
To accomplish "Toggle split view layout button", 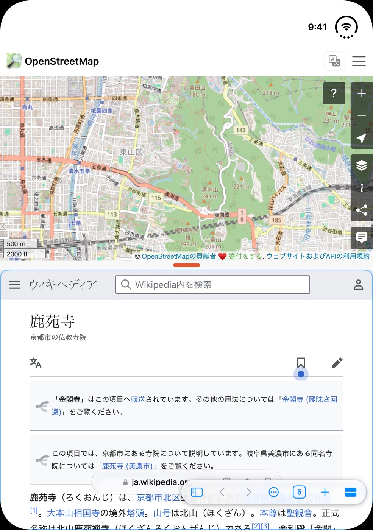I will tap(351, 492).
